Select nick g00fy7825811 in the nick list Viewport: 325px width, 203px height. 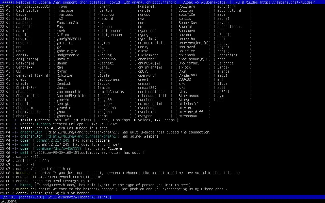click(x=69, y=39)
